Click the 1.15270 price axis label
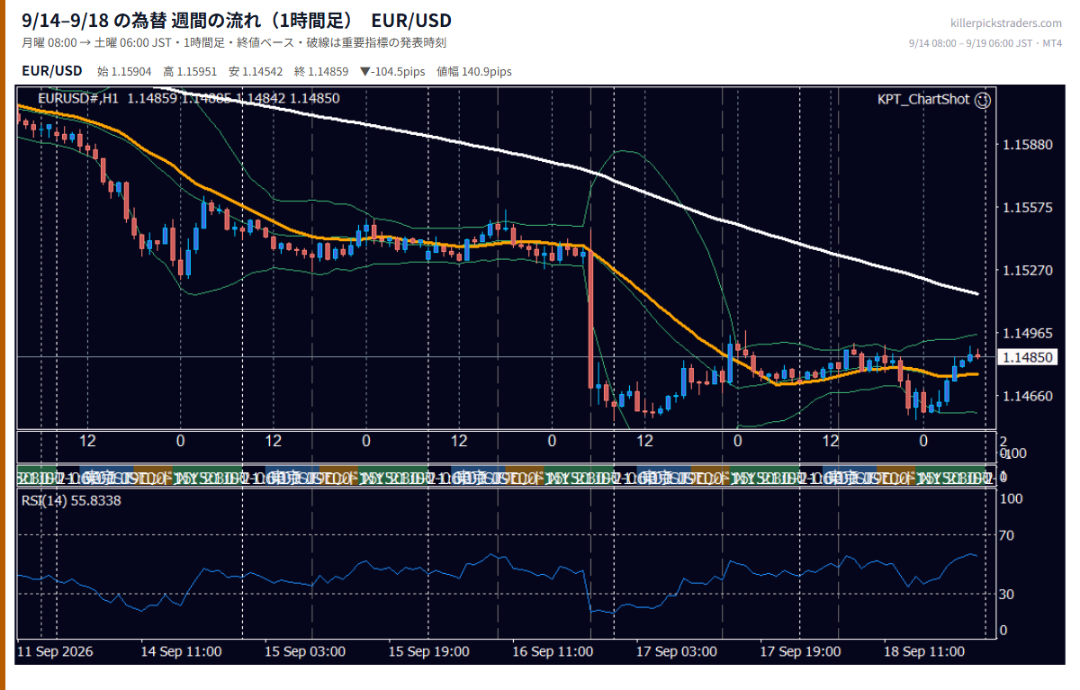The height and width of the screenshot is (690, 1080). tap(1027, 270)
